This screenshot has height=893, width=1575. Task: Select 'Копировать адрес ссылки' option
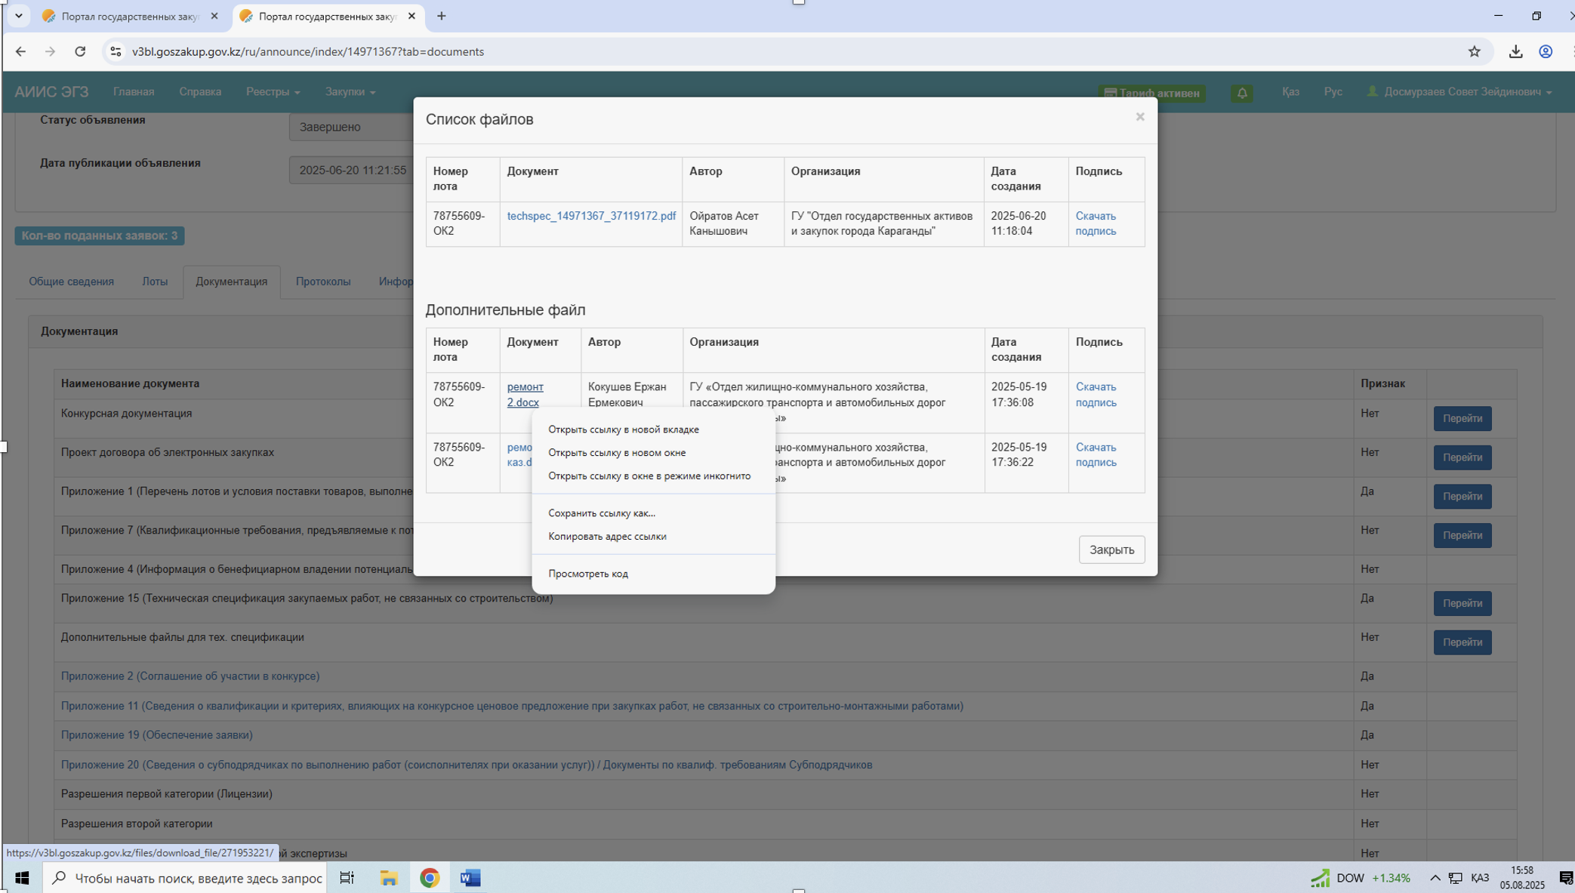606,537
